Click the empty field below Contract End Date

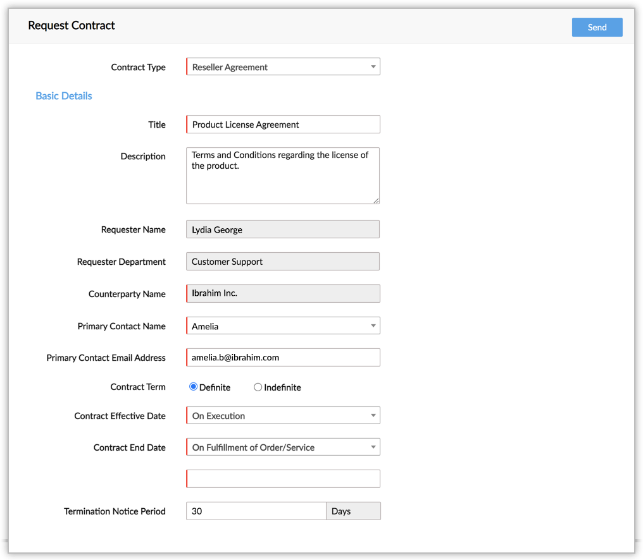[x=283, y=478]
